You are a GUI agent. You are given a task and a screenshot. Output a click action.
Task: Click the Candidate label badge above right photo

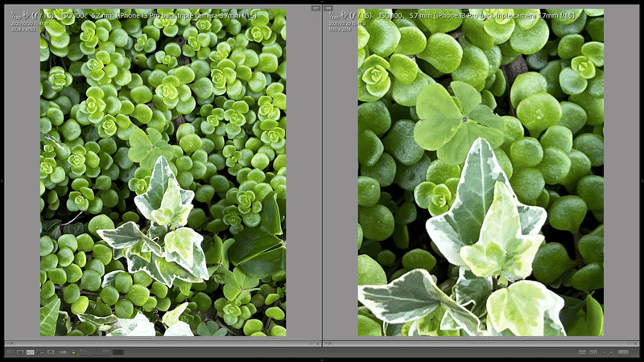tap(328, 8)
